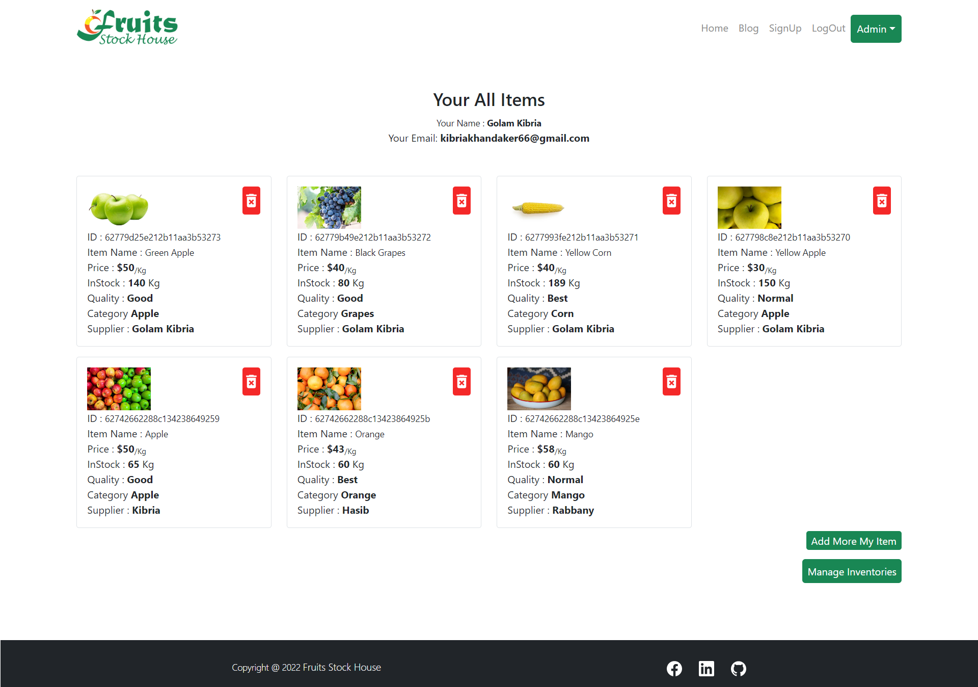The height and width of the screenshot is (687, 978).
Task: Click the Orange thumbnail image
Action: [329, 389]
